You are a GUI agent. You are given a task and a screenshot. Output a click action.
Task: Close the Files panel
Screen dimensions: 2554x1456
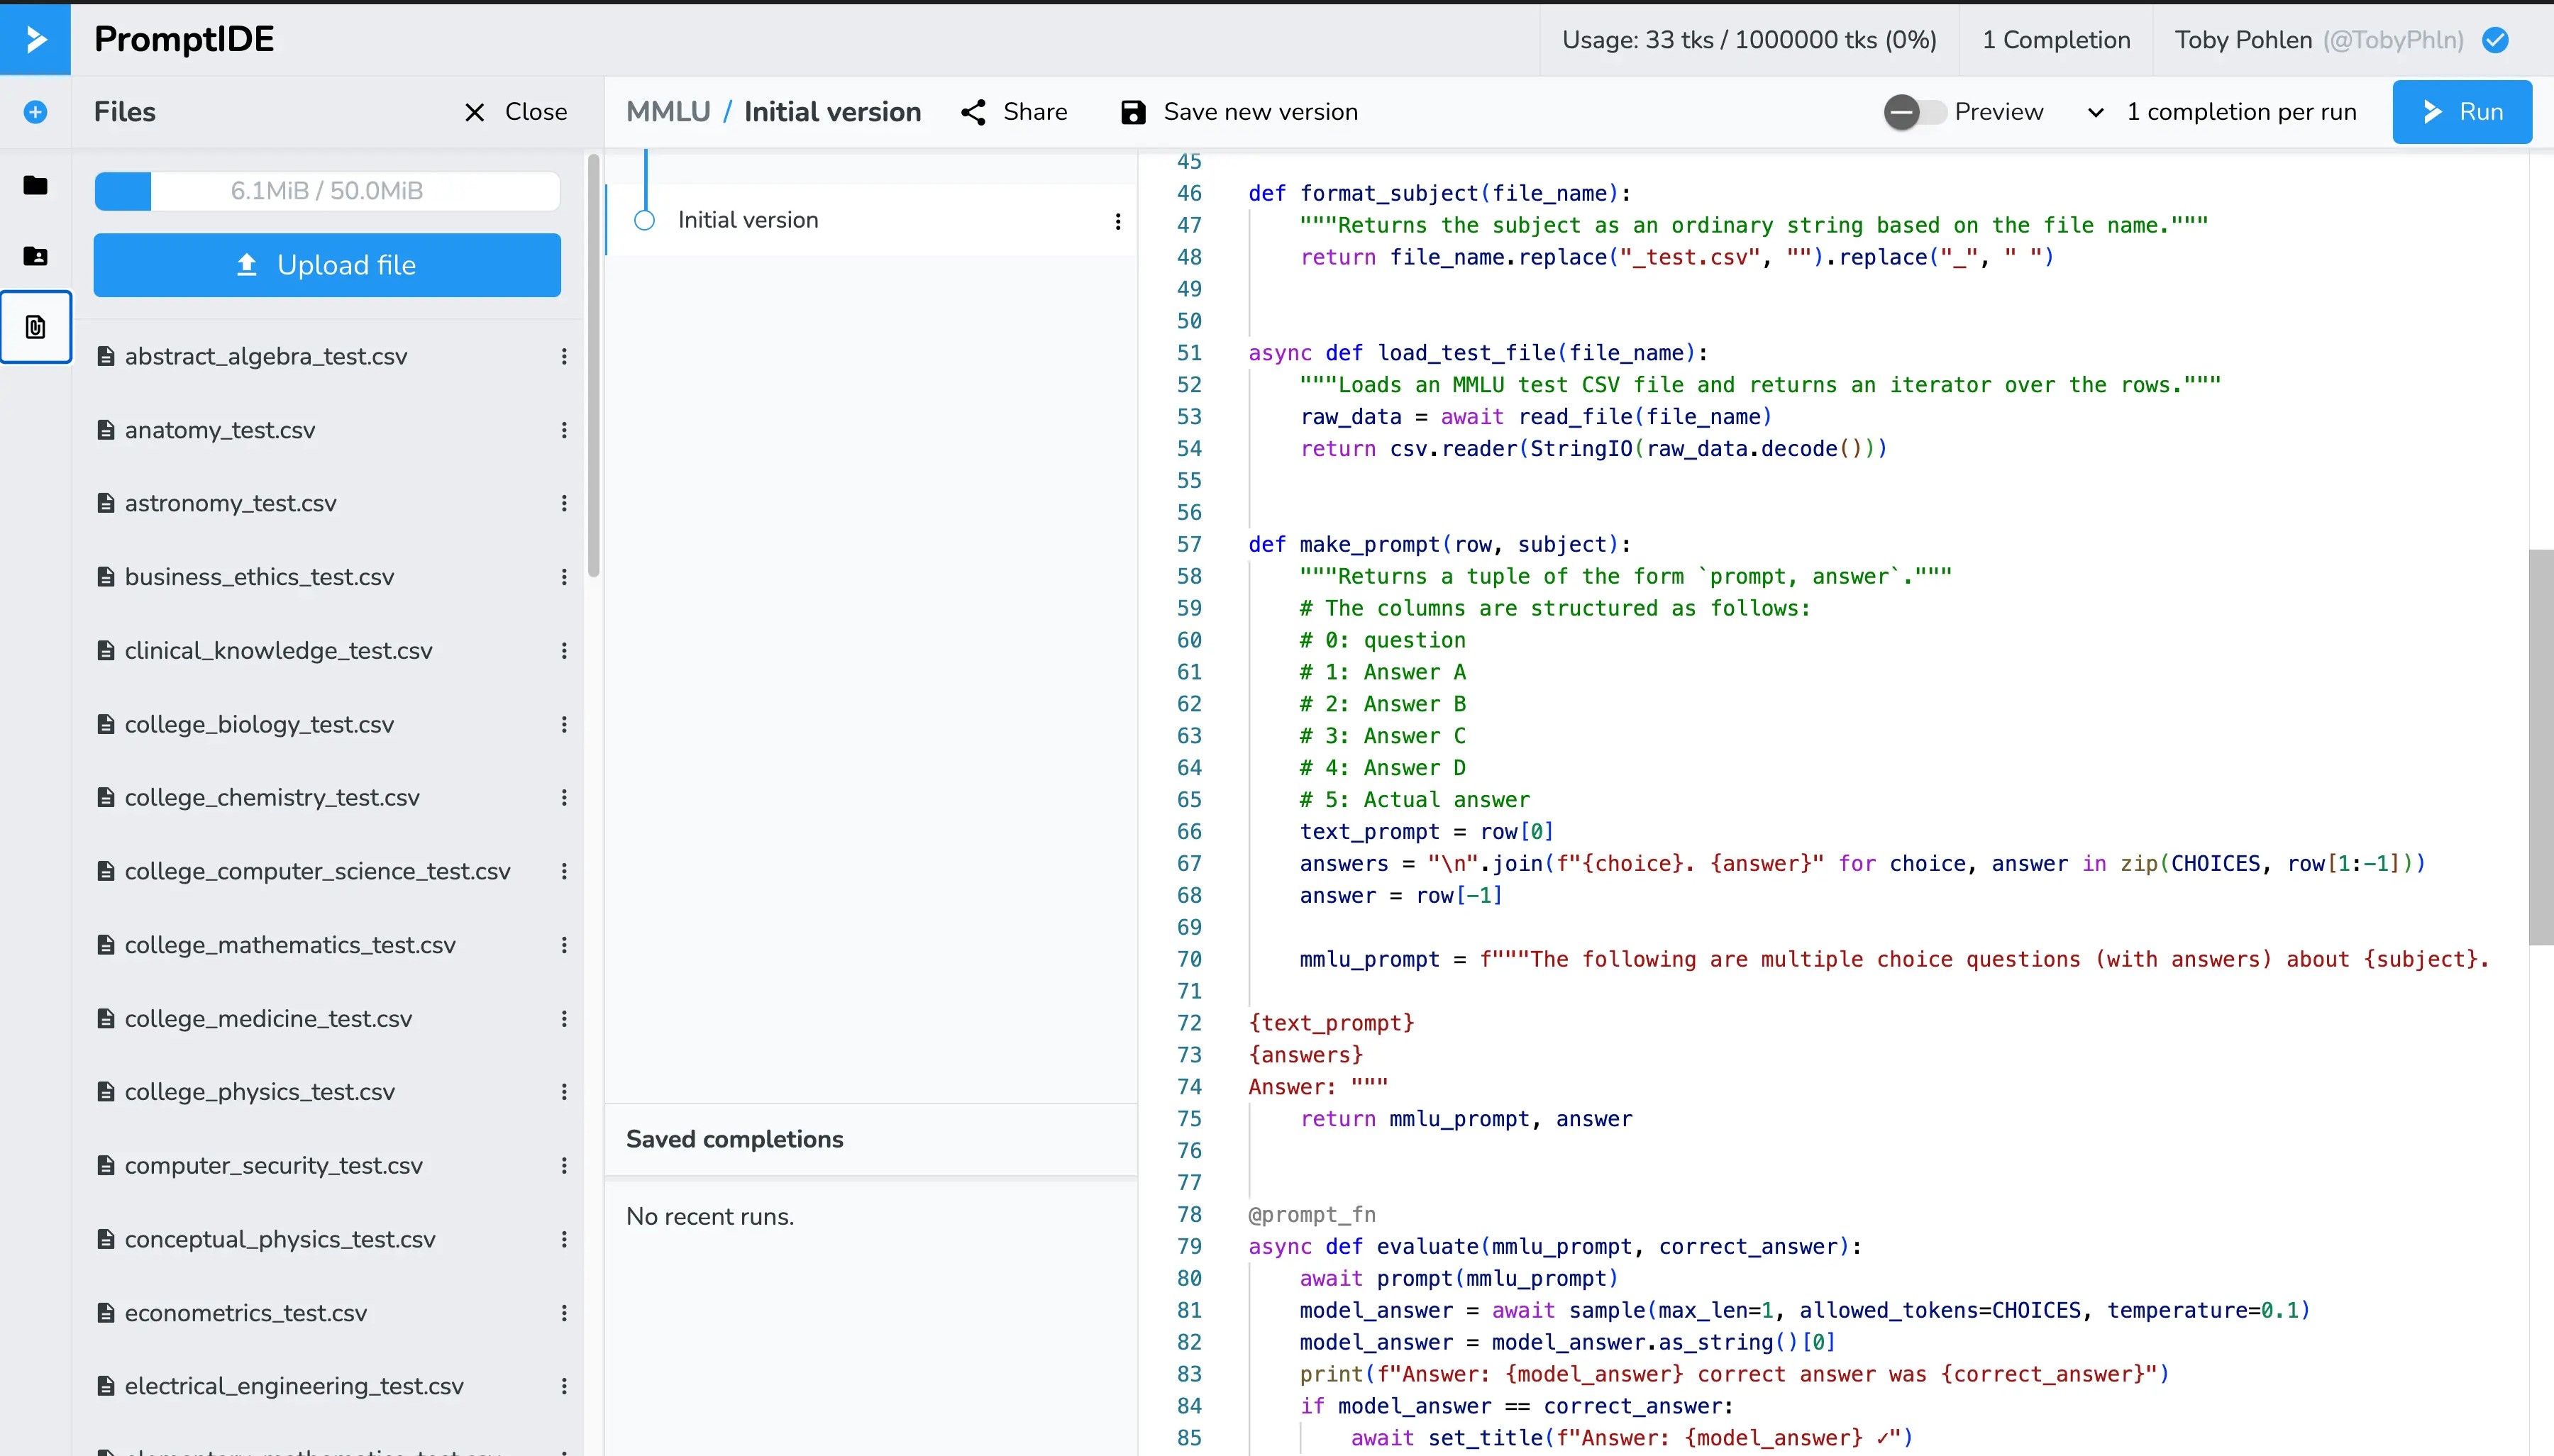[516, 112]
